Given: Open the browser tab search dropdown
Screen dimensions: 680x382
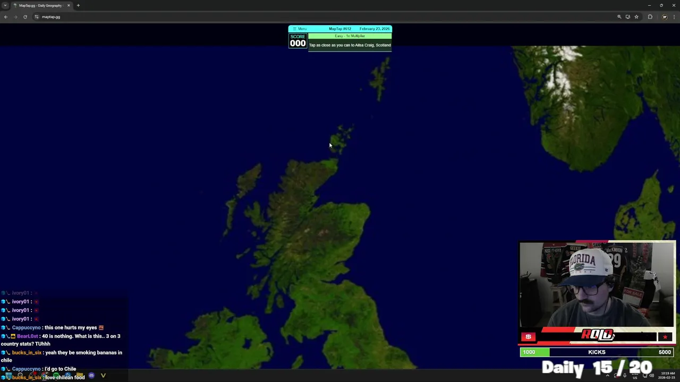Looking at the screenshot, I should pyautogui.click(x=5, y=5).
